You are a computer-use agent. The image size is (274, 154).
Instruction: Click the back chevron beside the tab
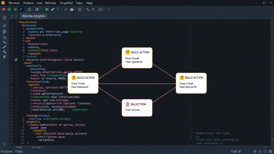click(x=12, y=16)
